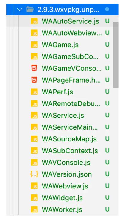Image resolution: width=120 pixels, height=219 pixels.
Task: Select WARemoteDebu... file entry
Action: [x=71, y=104]
